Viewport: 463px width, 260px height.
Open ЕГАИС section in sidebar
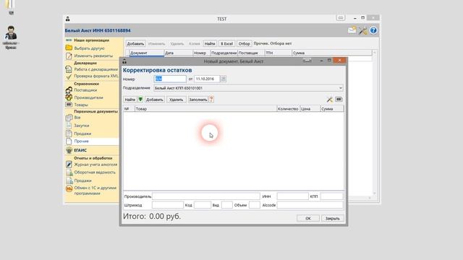pyautogui.click(x=80, y=150)
